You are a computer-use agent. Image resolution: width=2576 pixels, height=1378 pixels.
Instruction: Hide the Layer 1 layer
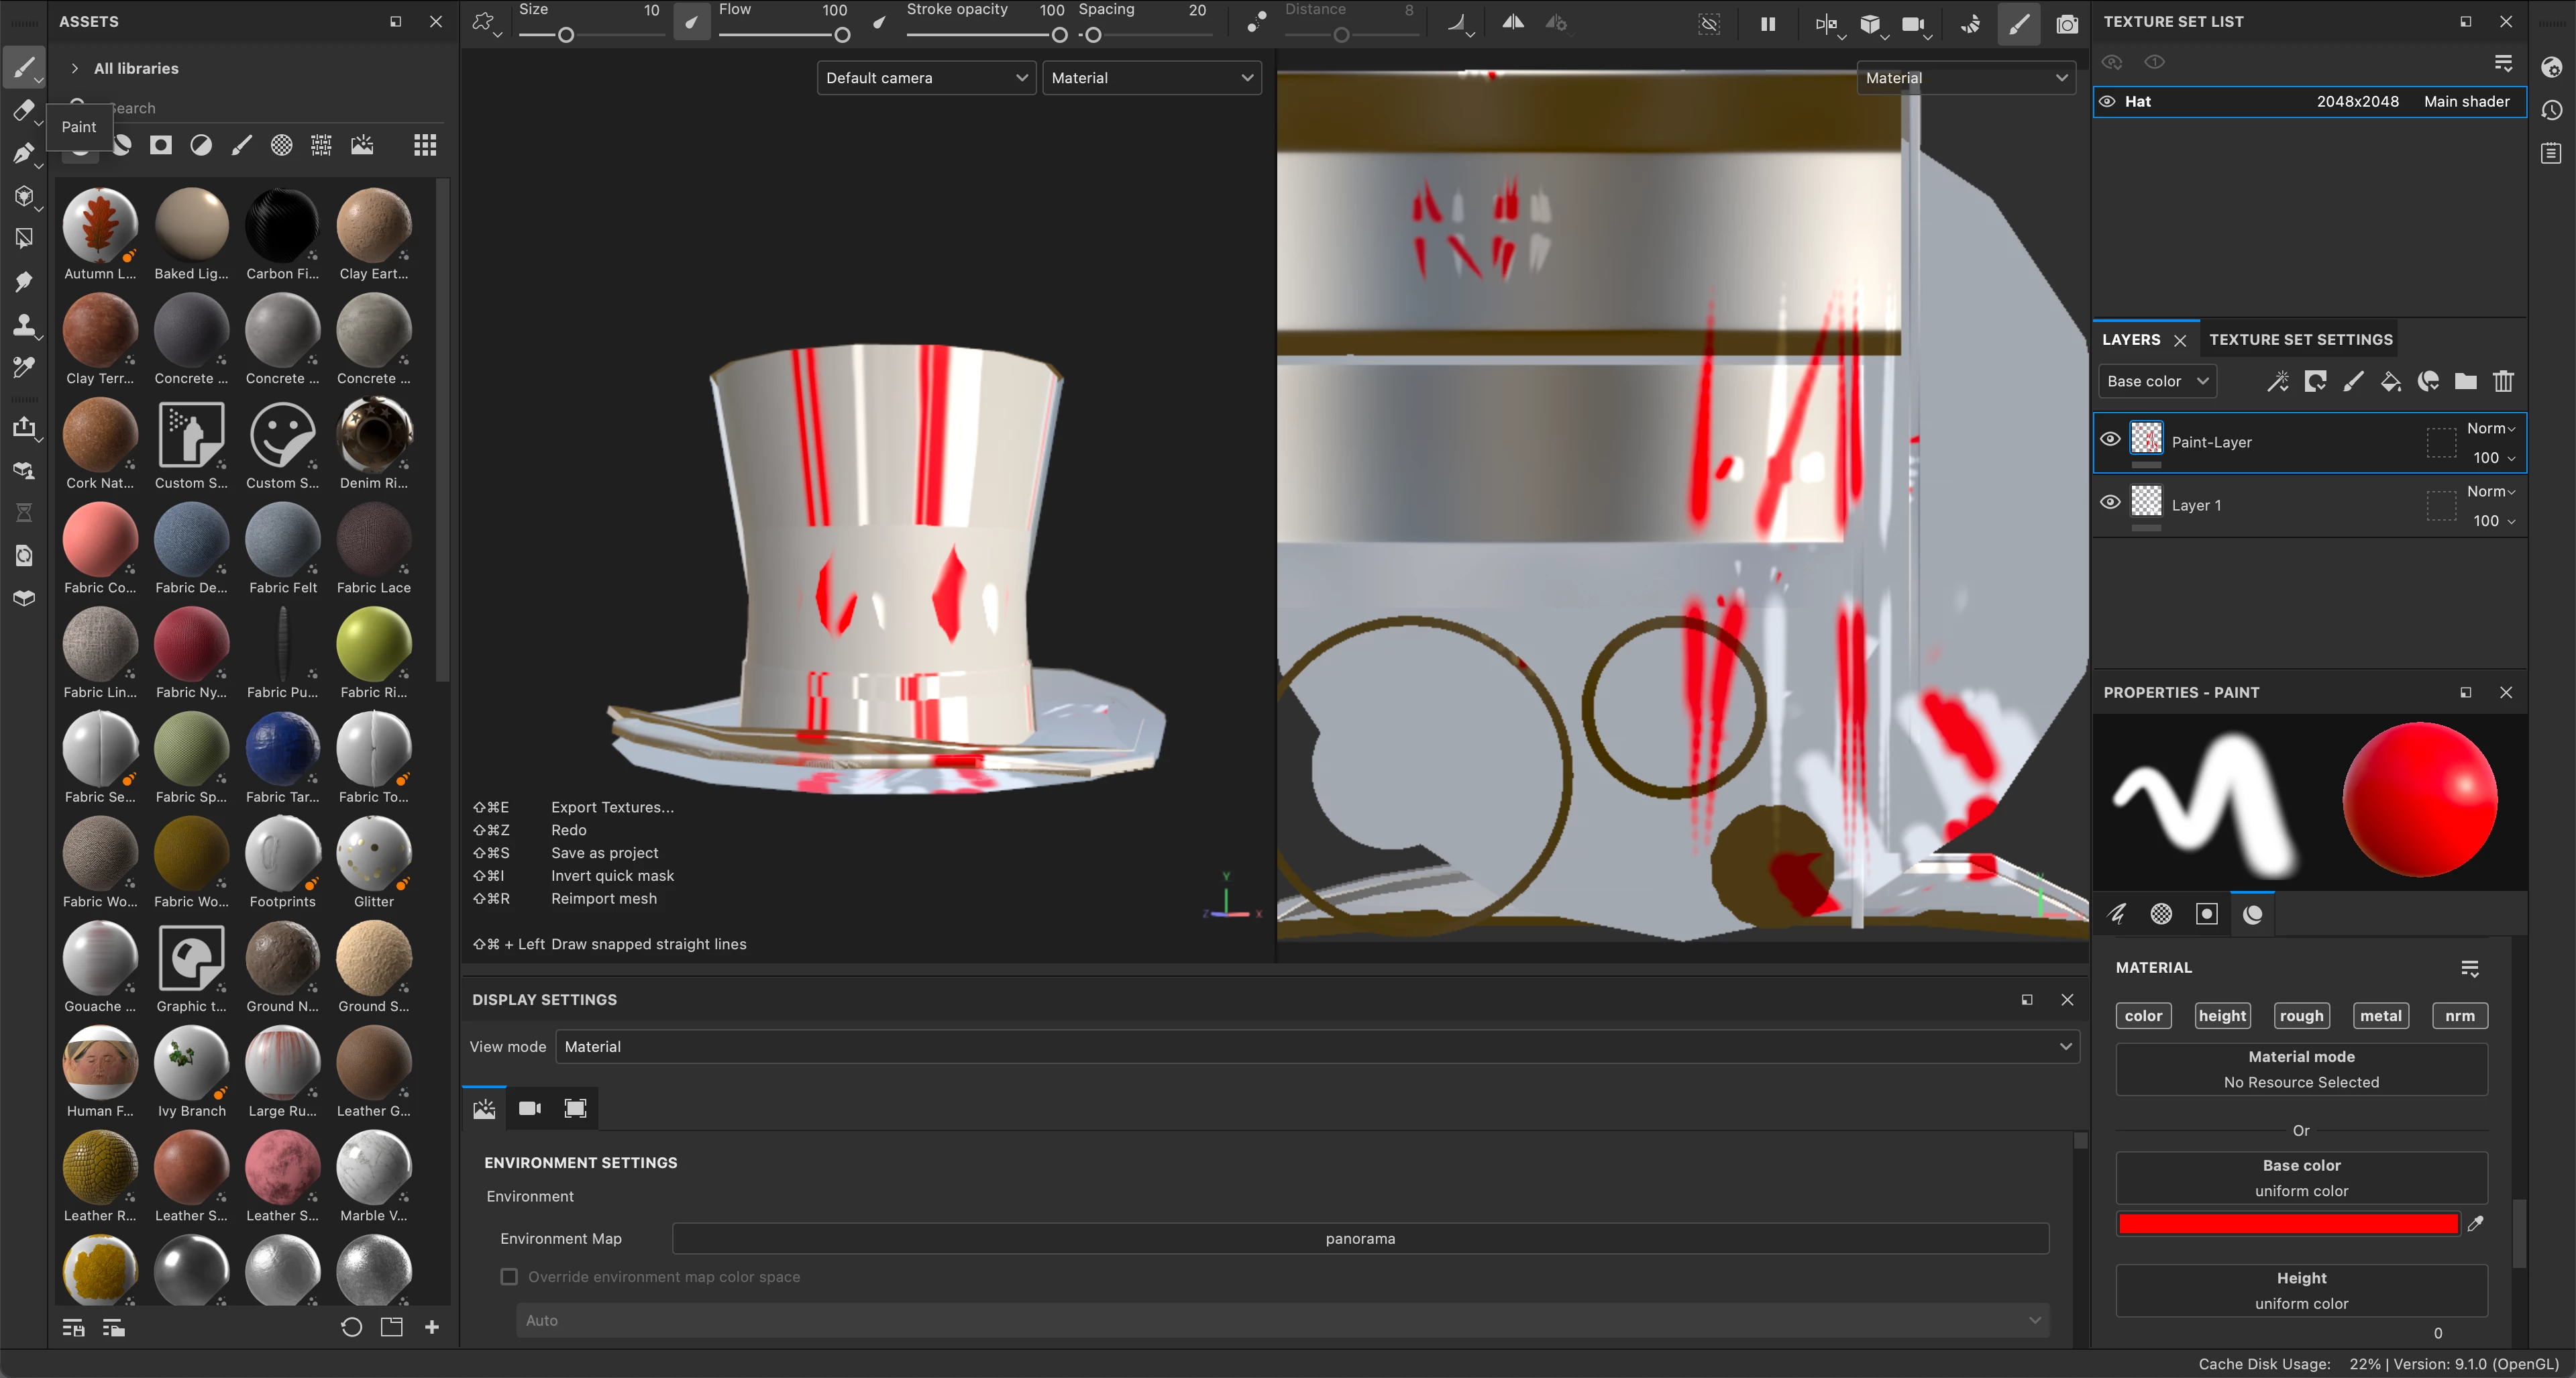click(2110, 502)
